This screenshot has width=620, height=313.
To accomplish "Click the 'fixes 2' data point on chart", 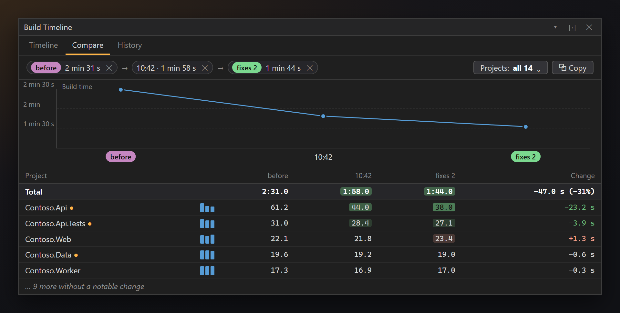I will point(526,127).
